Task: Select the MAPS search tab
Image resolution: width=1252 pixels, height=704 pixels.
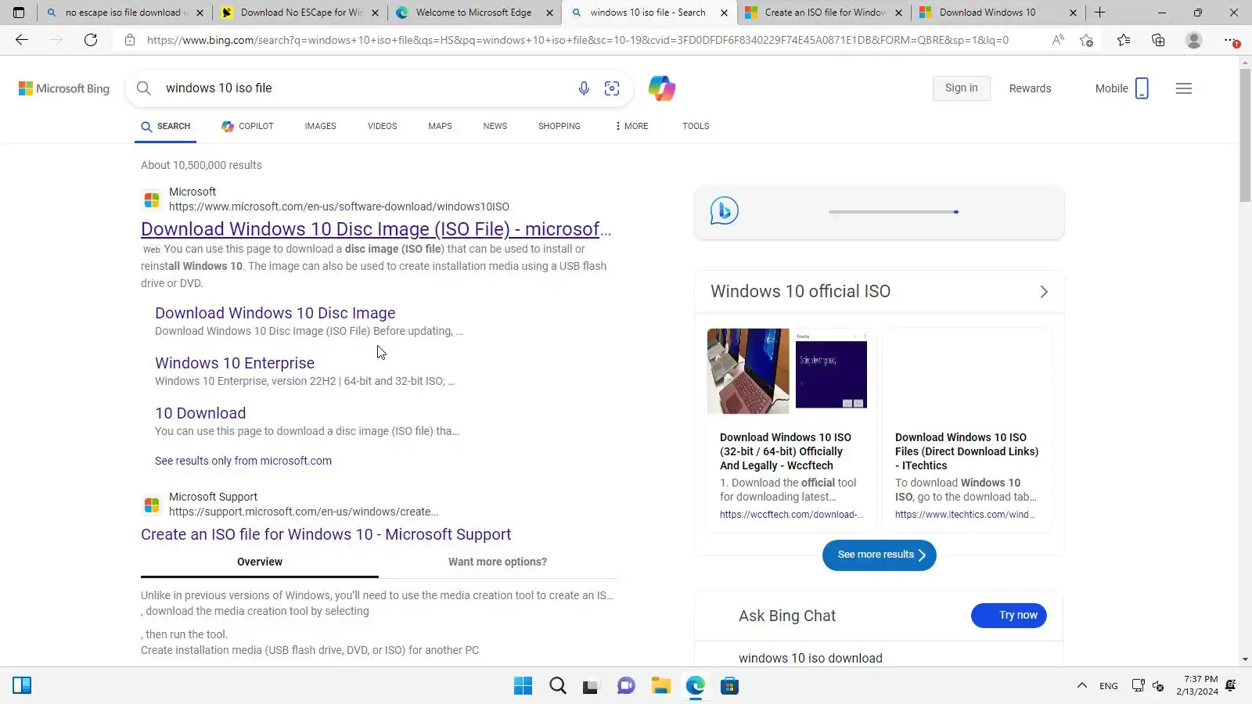Action: coord(440,126)
